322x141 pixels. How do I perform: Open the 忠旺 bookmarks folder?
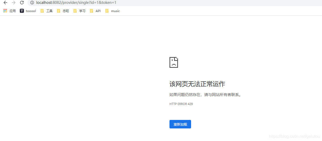tap(63, 11)
